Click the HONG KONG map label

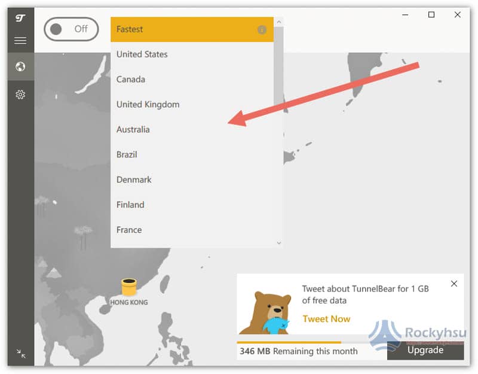(x=128, y=302)
